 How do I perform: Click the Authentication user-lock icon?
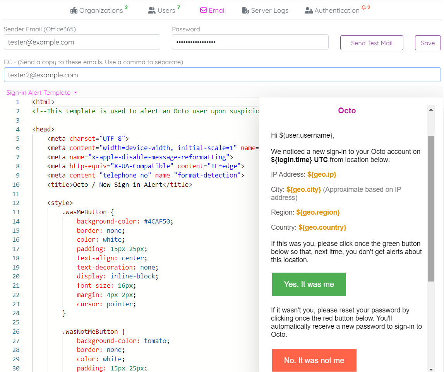click(309, 10)
